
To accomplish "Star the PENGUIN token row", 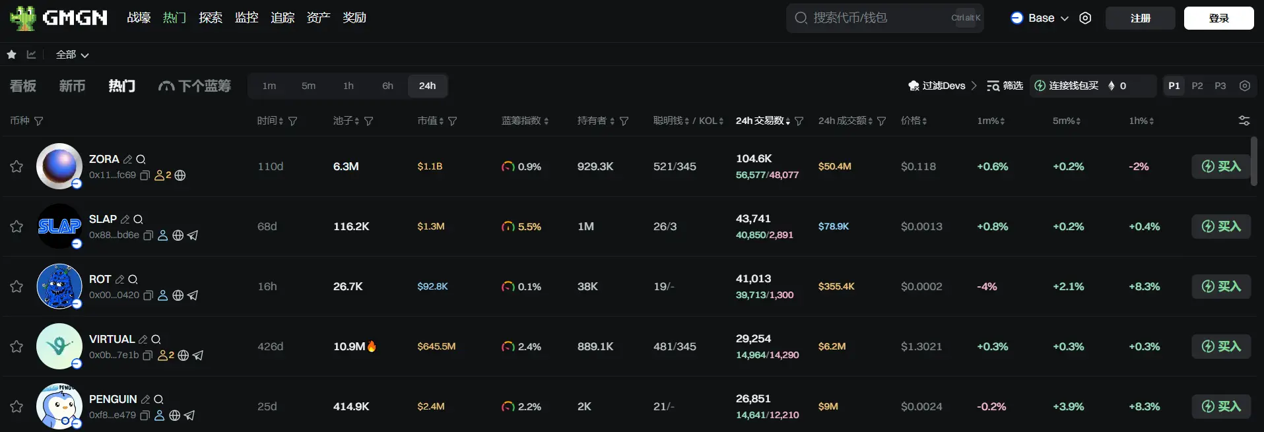I will click(17, 406).
